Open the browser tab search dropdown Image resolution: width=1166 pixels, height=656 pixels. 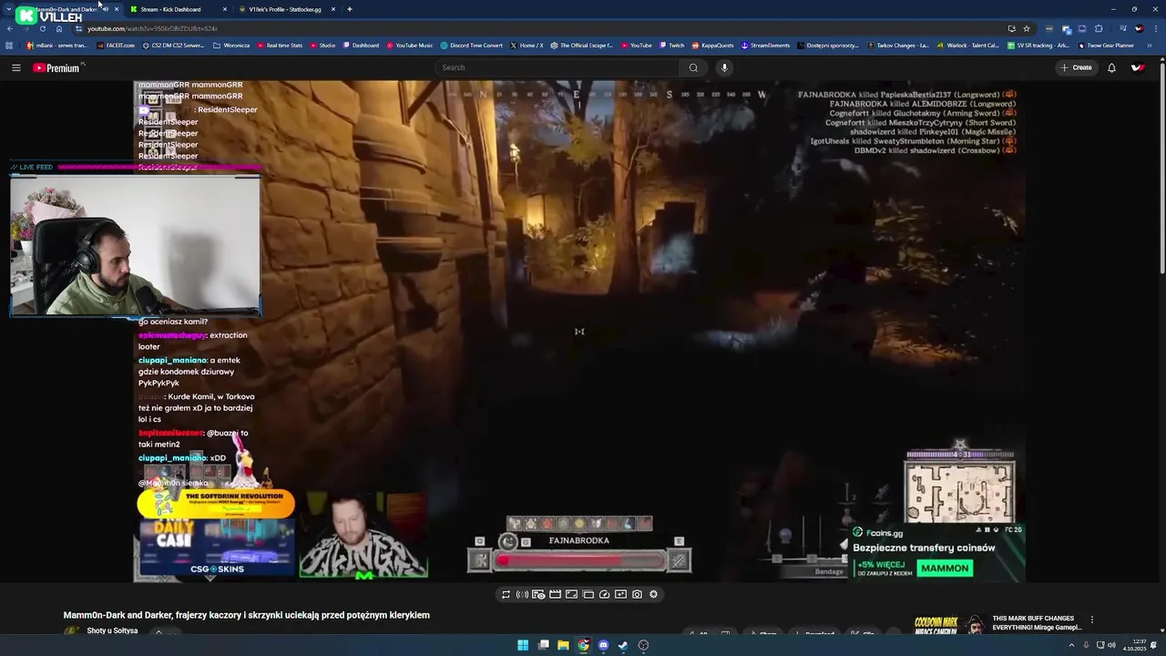[8, 9]
